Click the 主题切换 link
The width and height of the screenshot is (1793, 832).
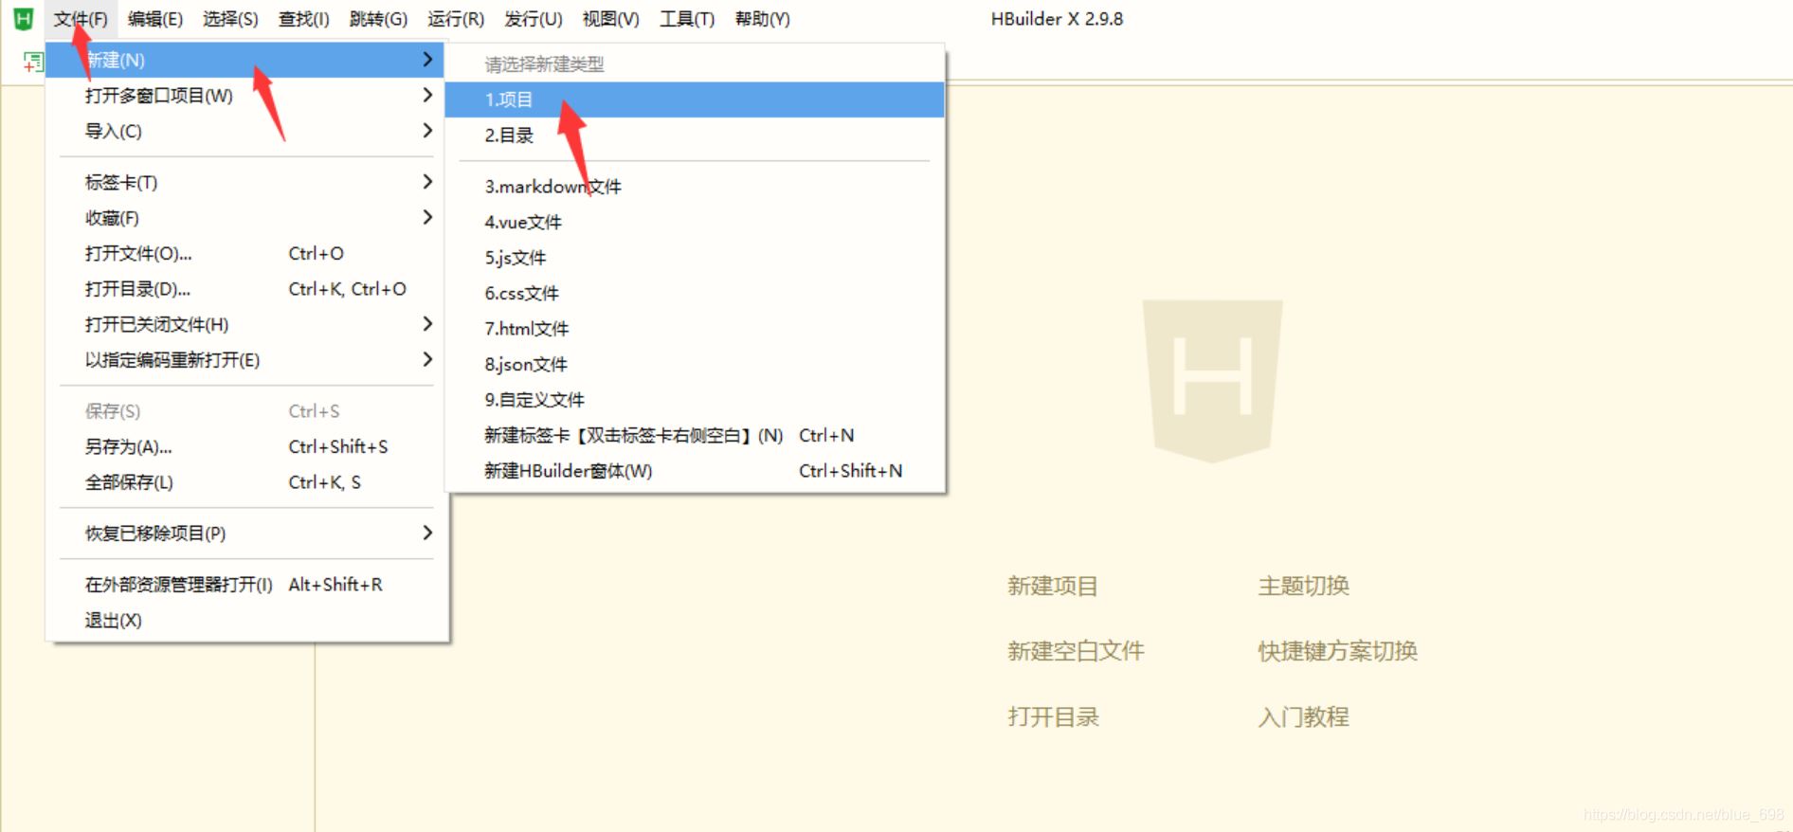[1303, 586]
